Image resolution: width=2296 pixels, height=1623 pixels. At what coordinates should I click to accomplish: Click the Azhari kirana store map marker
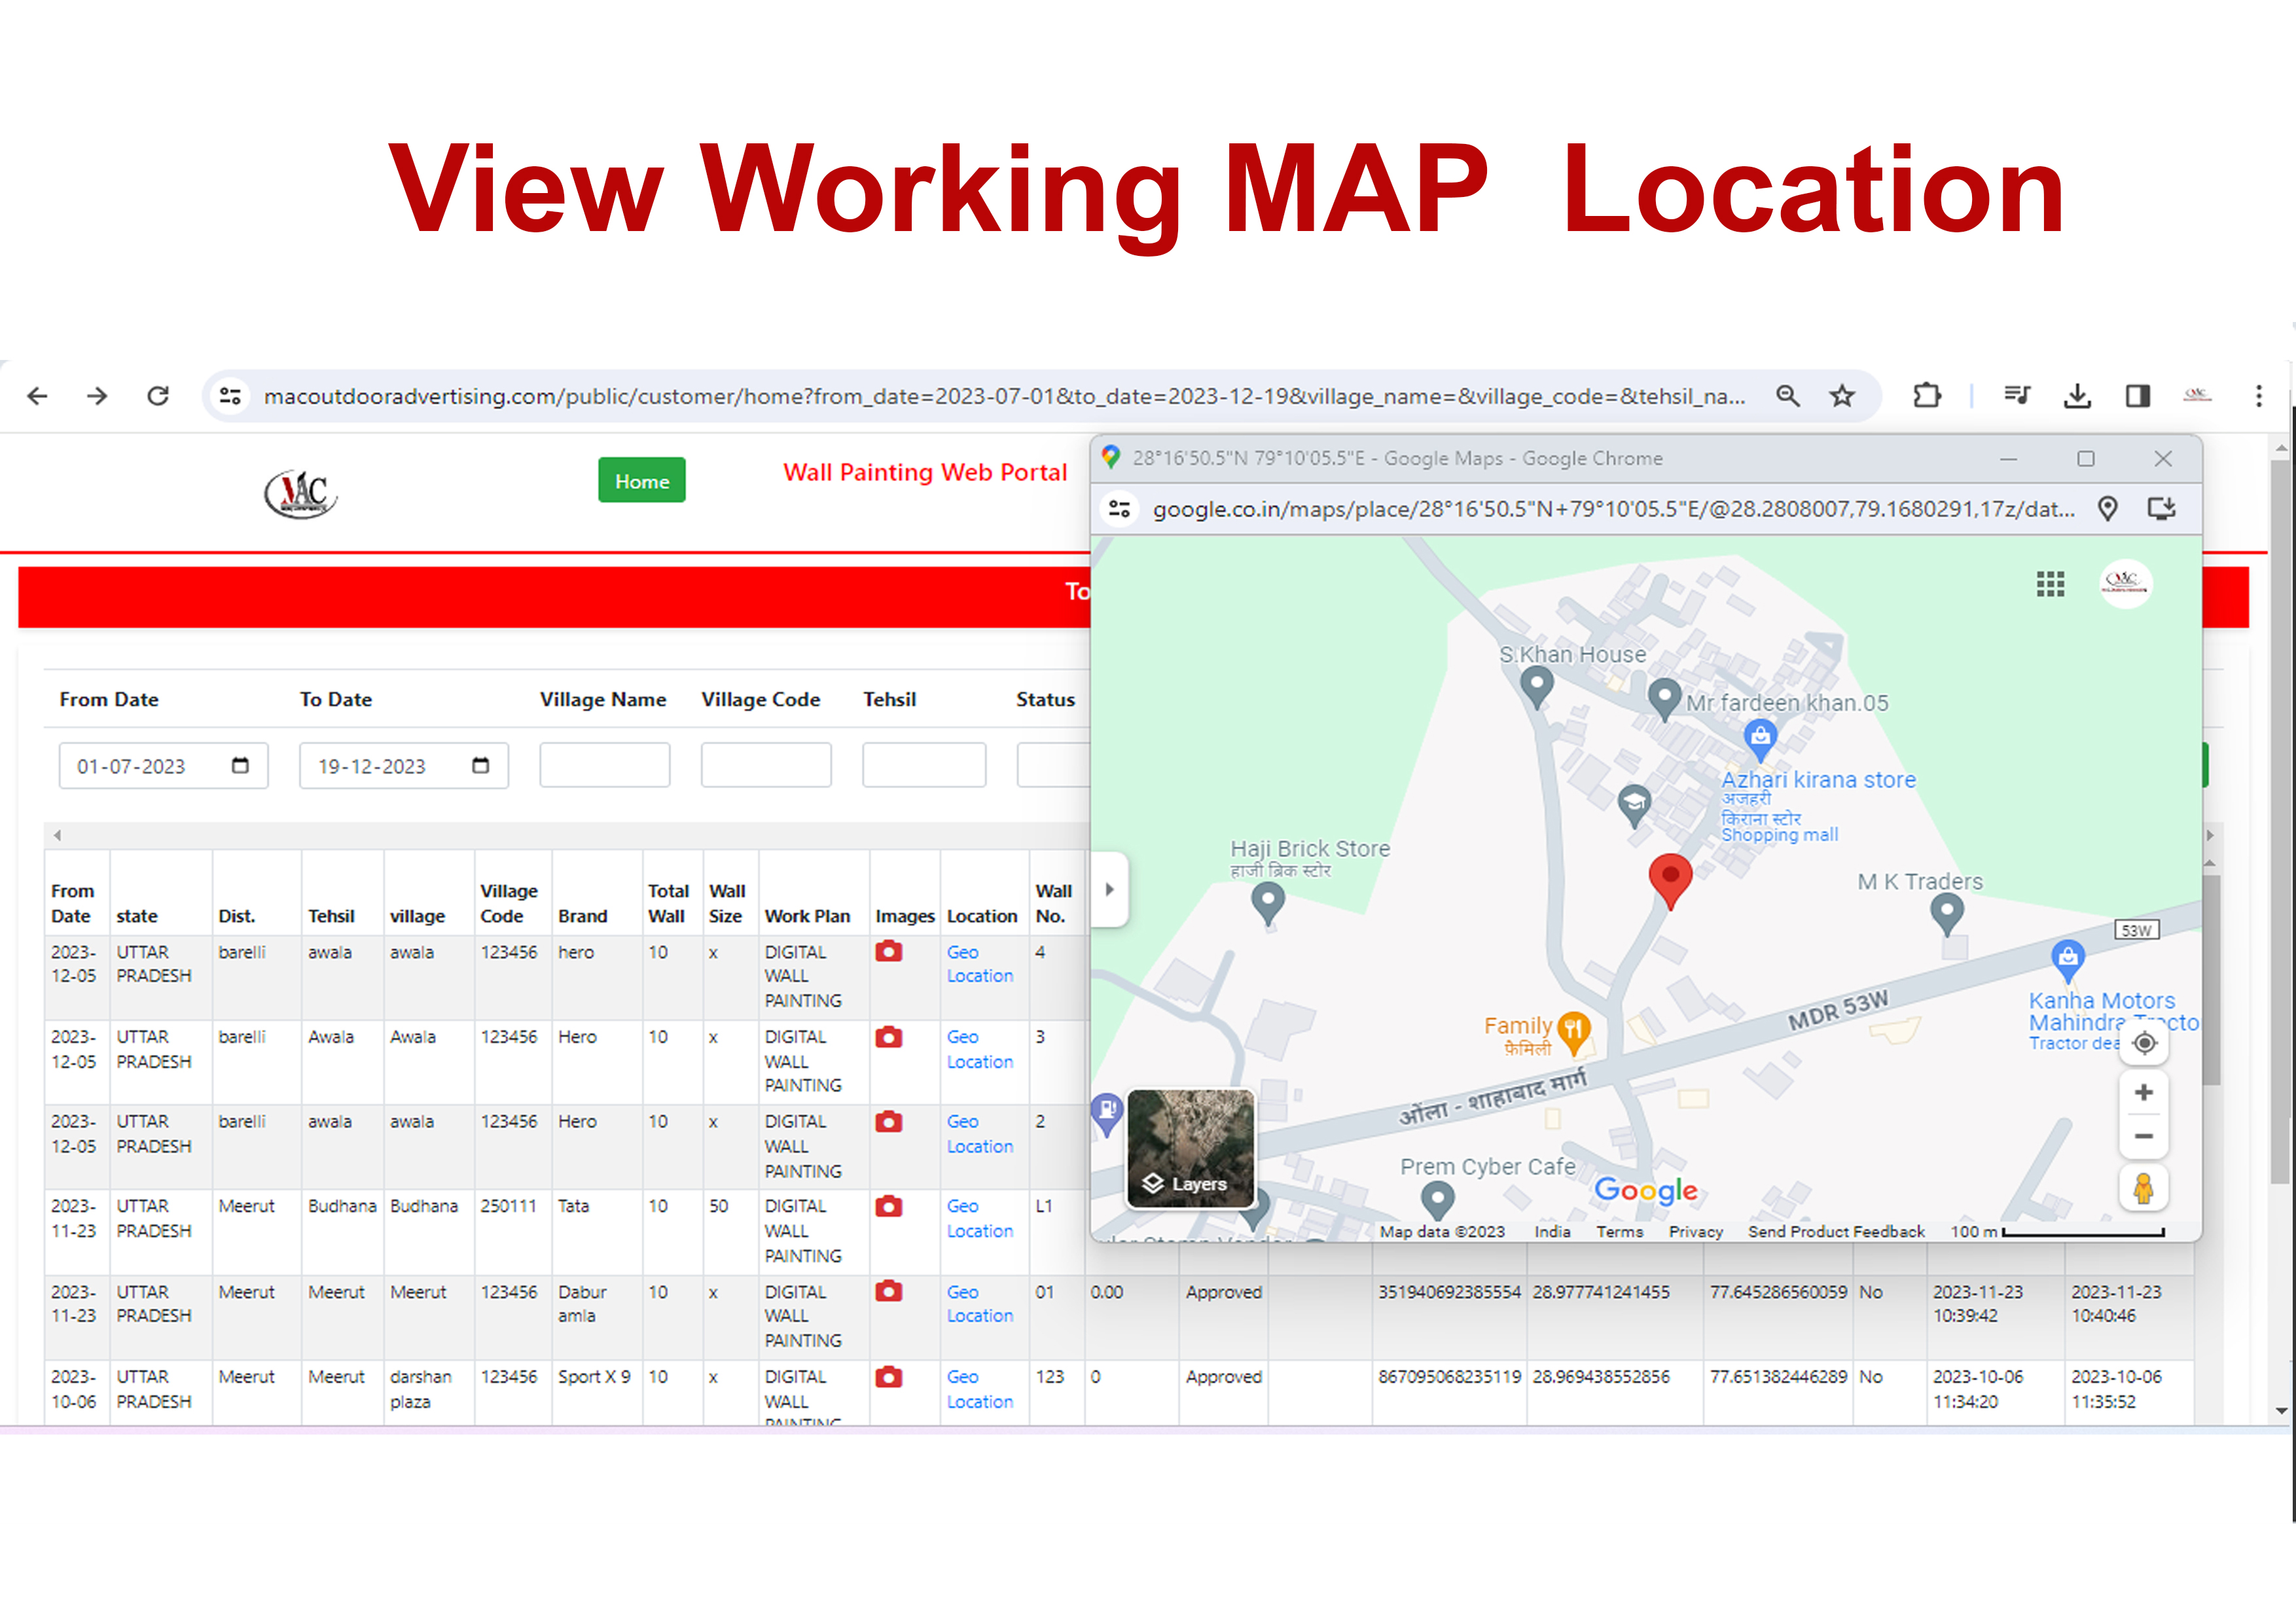click(x=1760, y=740)
